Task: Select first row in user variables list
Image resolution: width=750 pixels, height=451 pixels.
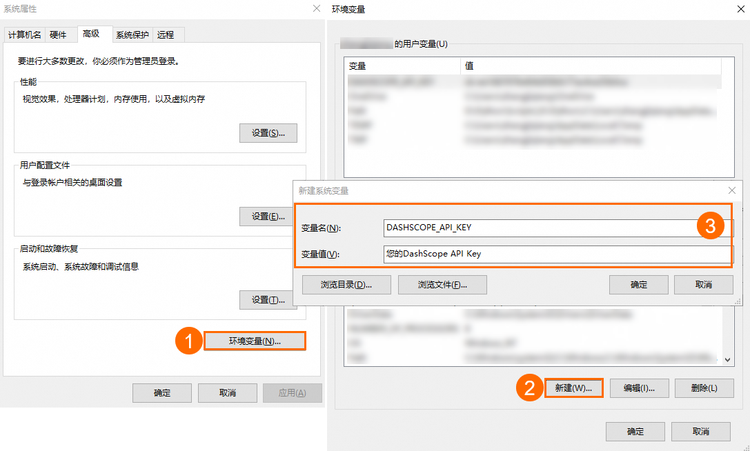Action: [533, 82]
